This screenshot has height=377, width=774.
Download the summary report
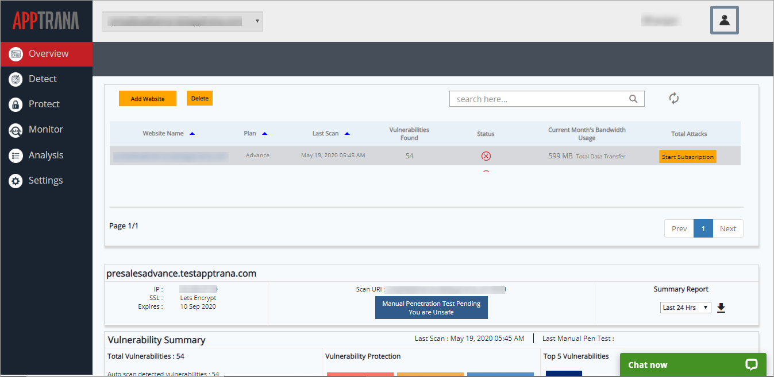(x=721, y=308)
